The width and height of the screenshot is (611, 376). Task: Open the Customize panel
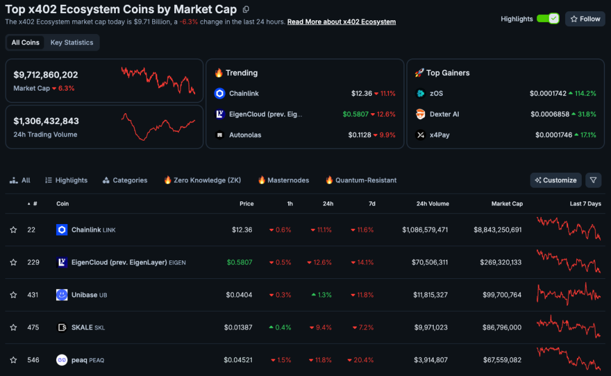coord(556,180)
